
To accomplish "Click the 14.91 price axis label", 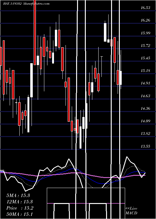I will click(x=145, y=84).
